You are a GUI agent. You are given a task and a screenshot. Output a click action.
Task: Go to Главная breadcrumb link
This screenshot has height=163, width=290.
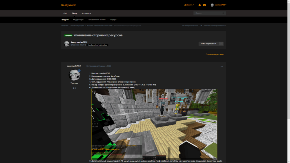coord(65,26)
